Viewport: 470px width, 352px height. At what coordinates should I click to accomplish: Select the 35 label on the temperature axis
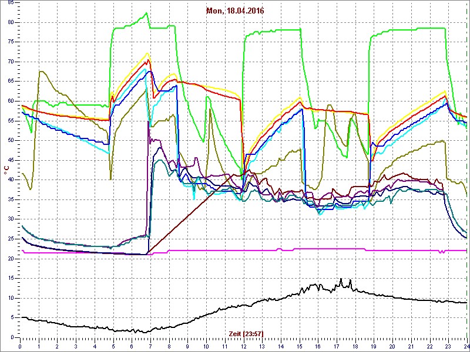click(11, 199)
